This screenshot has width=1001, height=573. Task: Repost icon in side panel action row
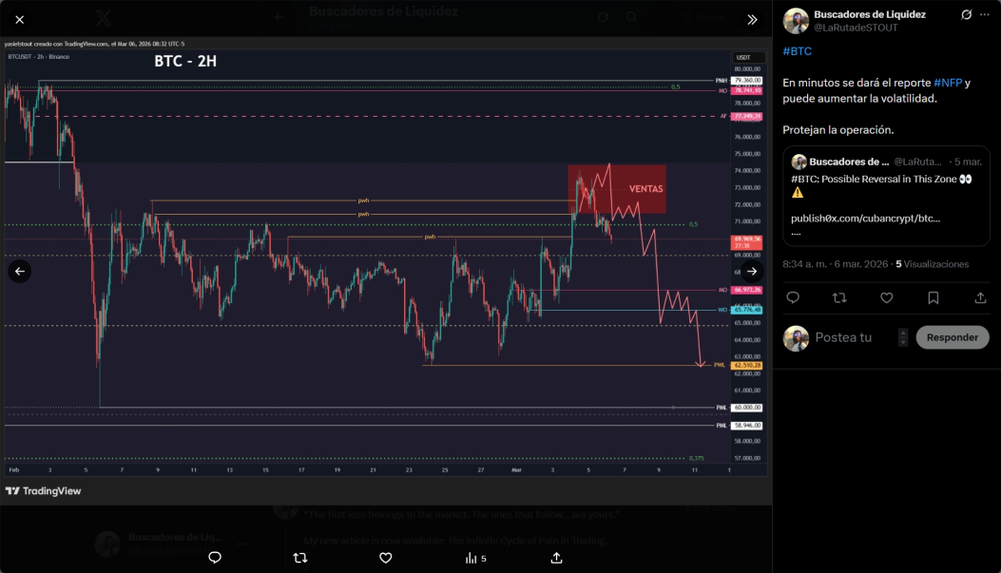click(839, 297)
